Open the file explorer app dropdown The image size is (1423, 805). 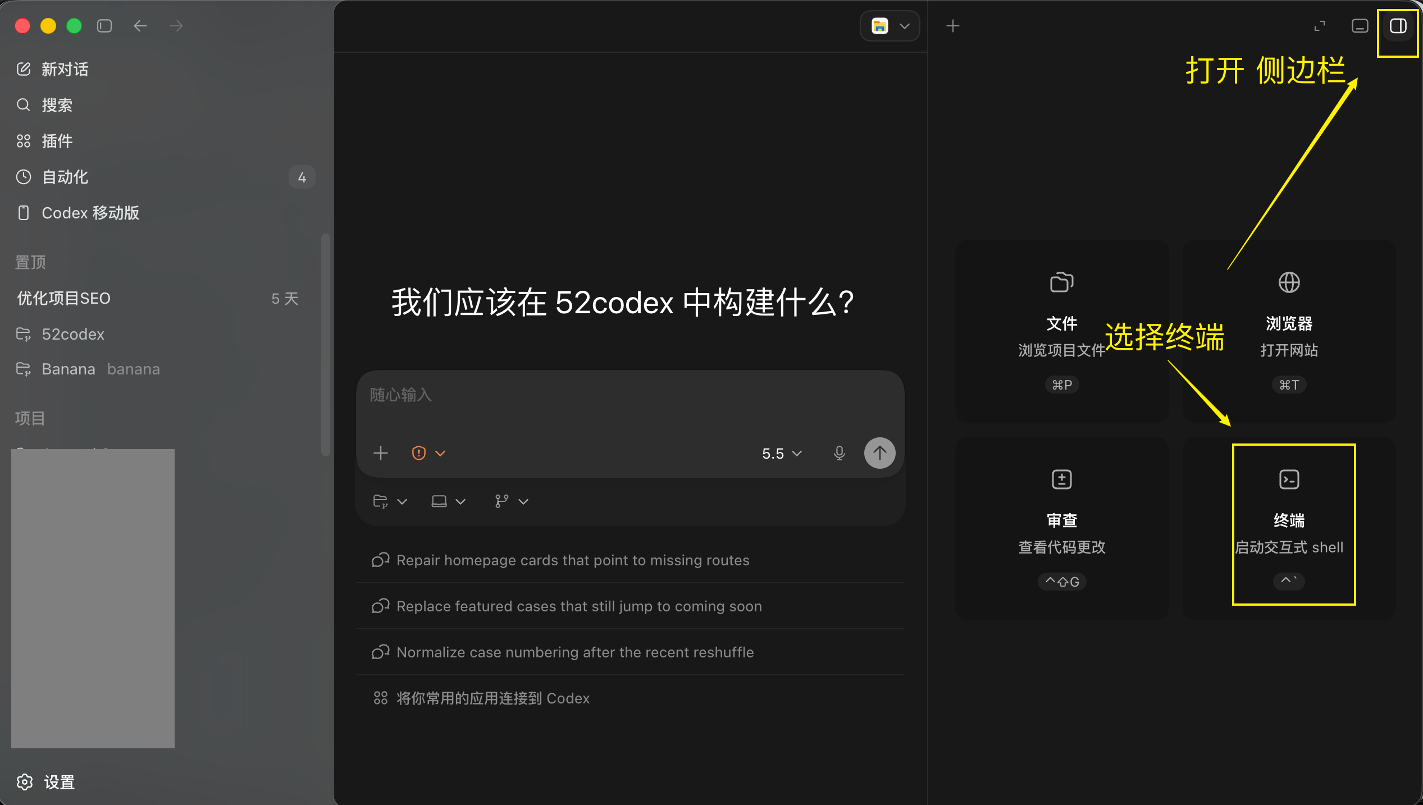coord(890,26)
